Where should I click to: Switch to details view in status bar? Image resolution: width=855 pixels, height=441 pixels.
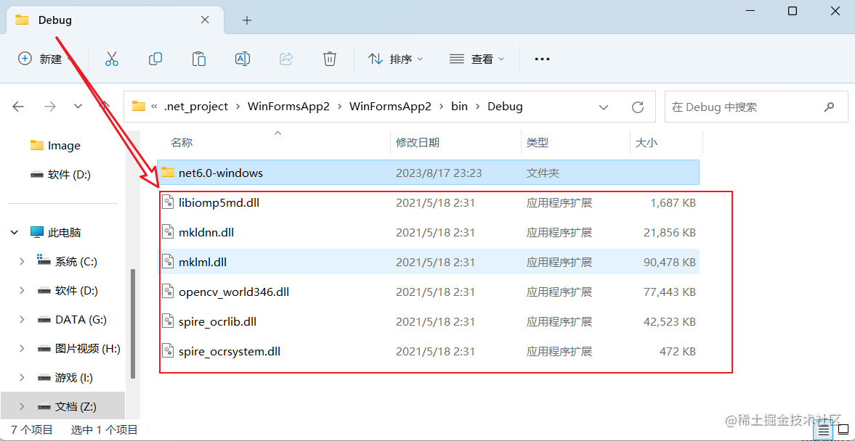823,430
